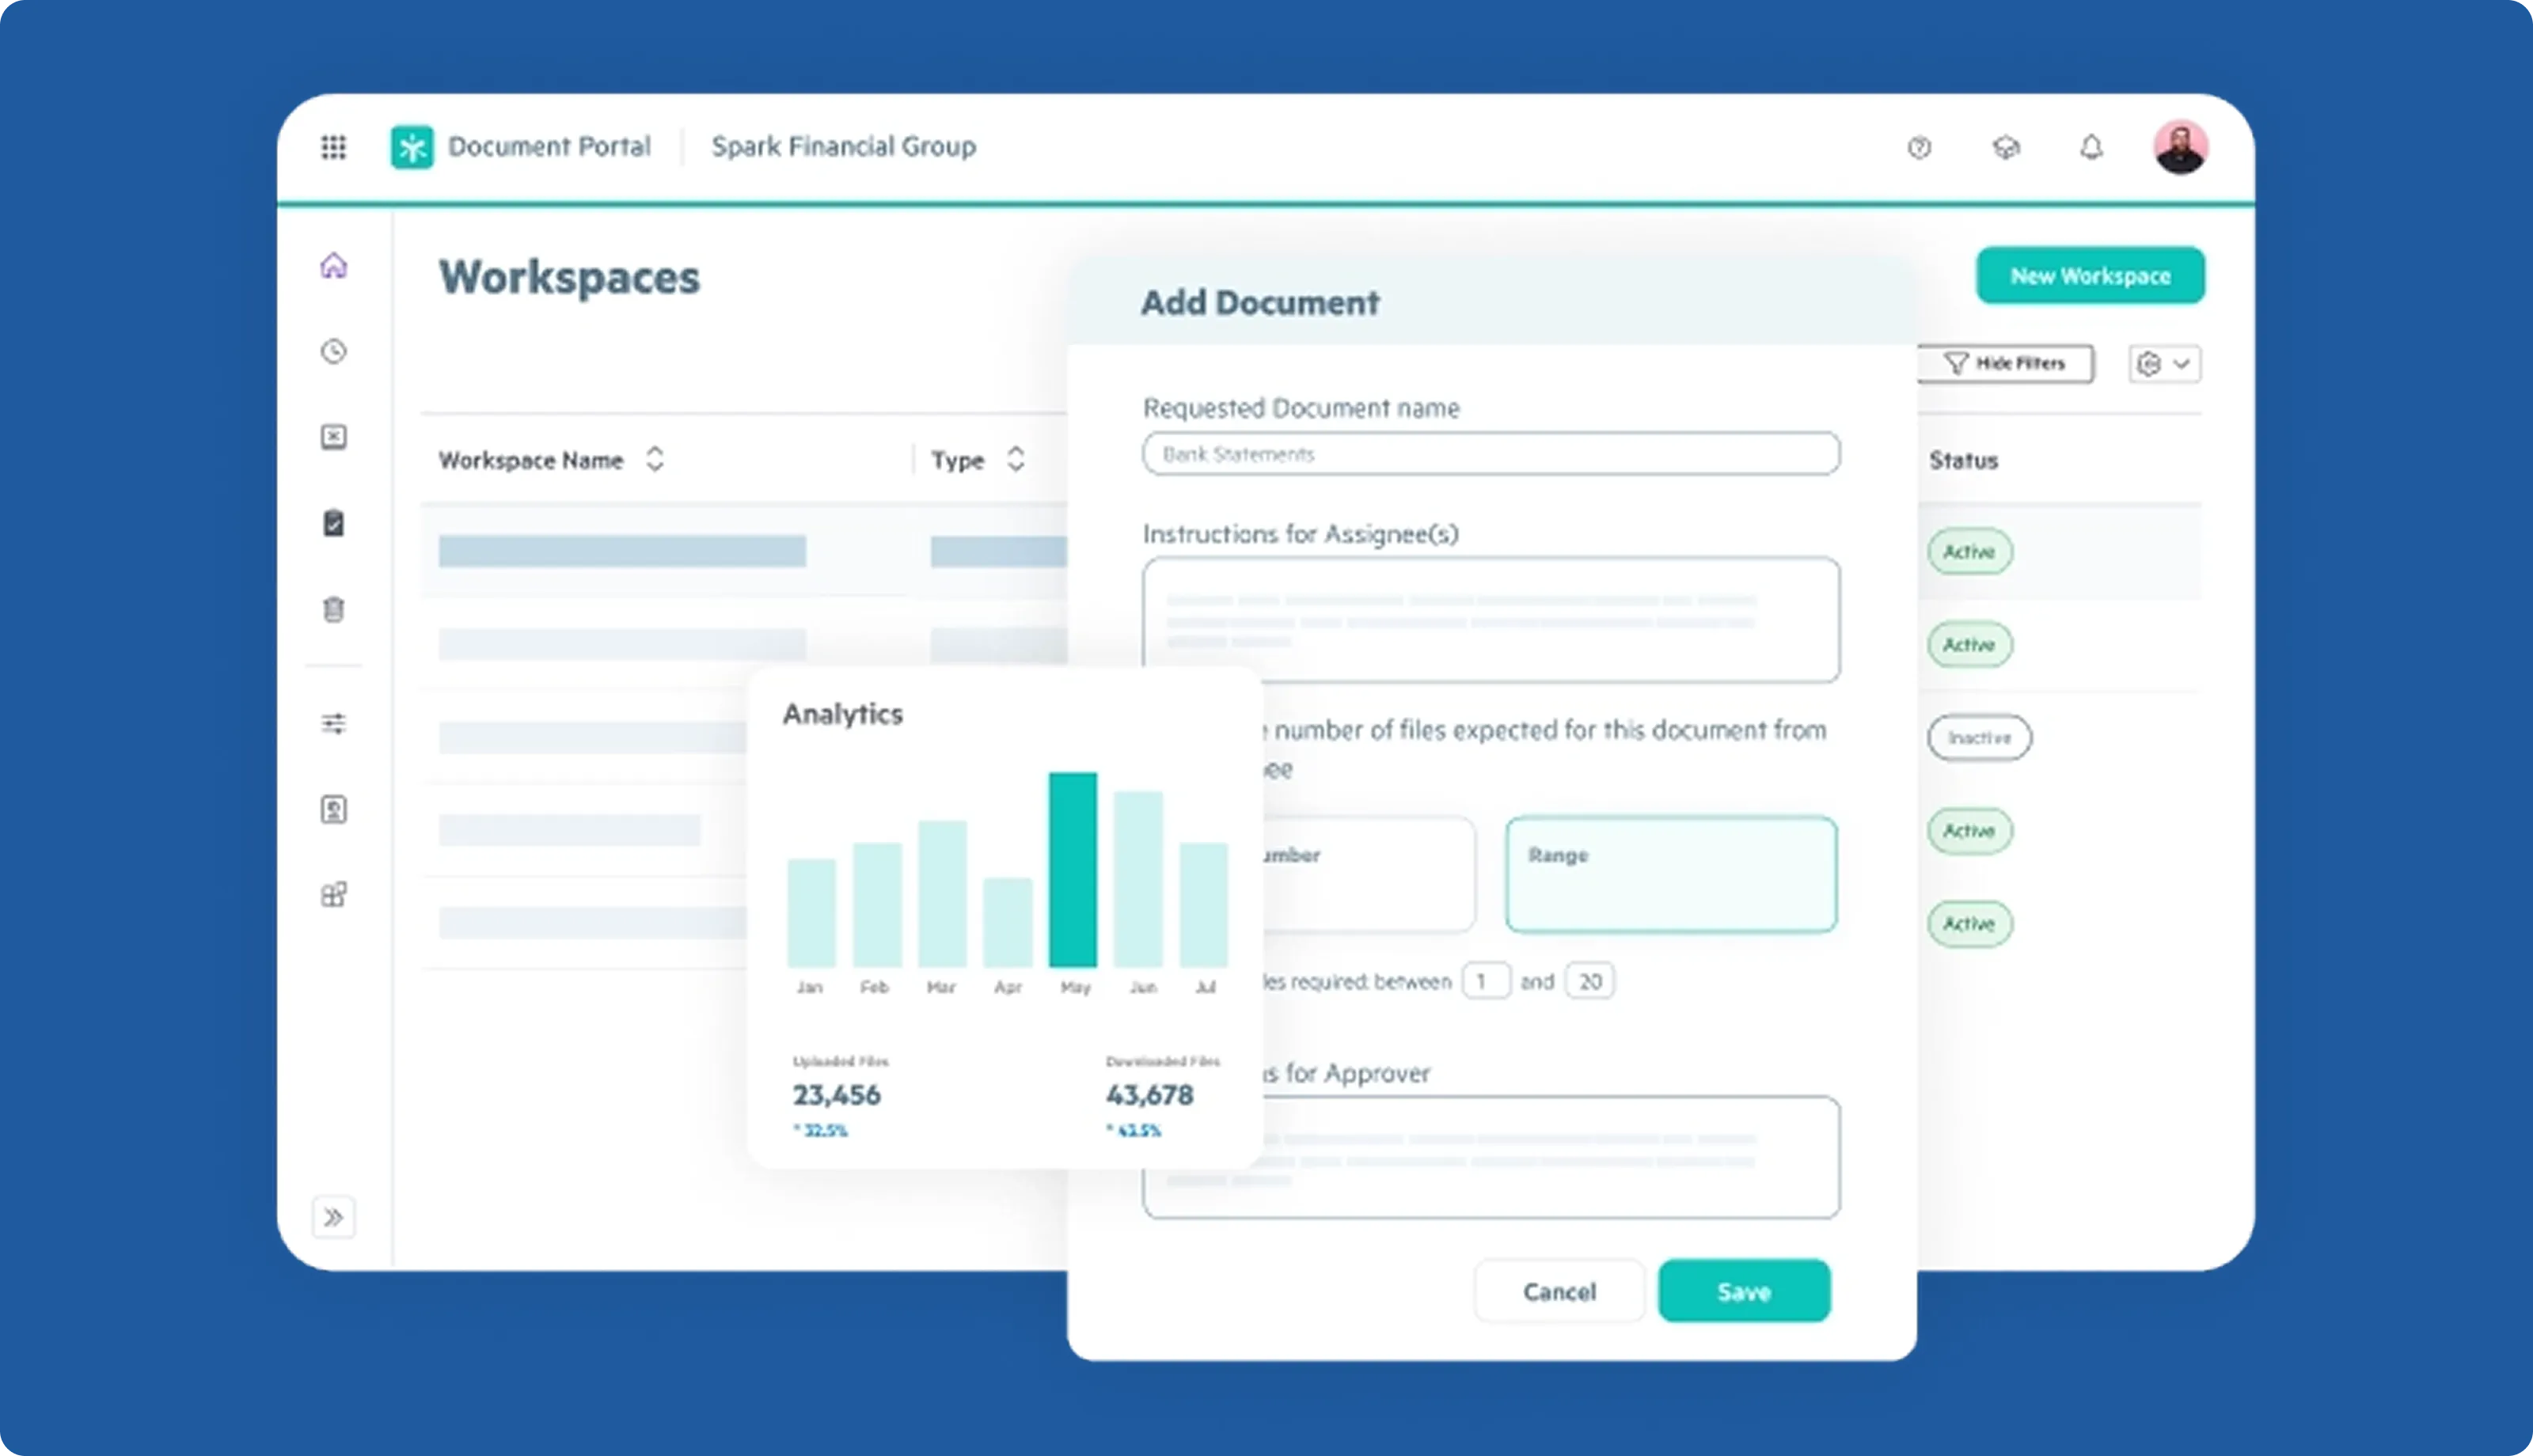Select the tasks clipboard icon in the sidebar

(x=334, y=522)
